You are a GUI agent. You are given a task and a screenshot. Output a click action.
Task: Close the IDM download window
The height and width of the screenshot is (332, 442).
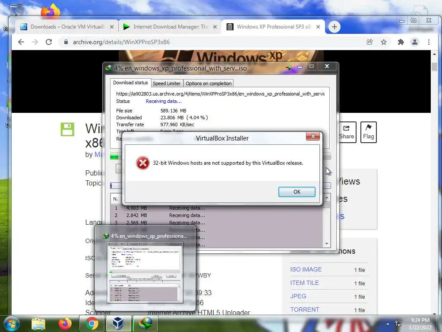pyautogui.click(x=327, y=66)
